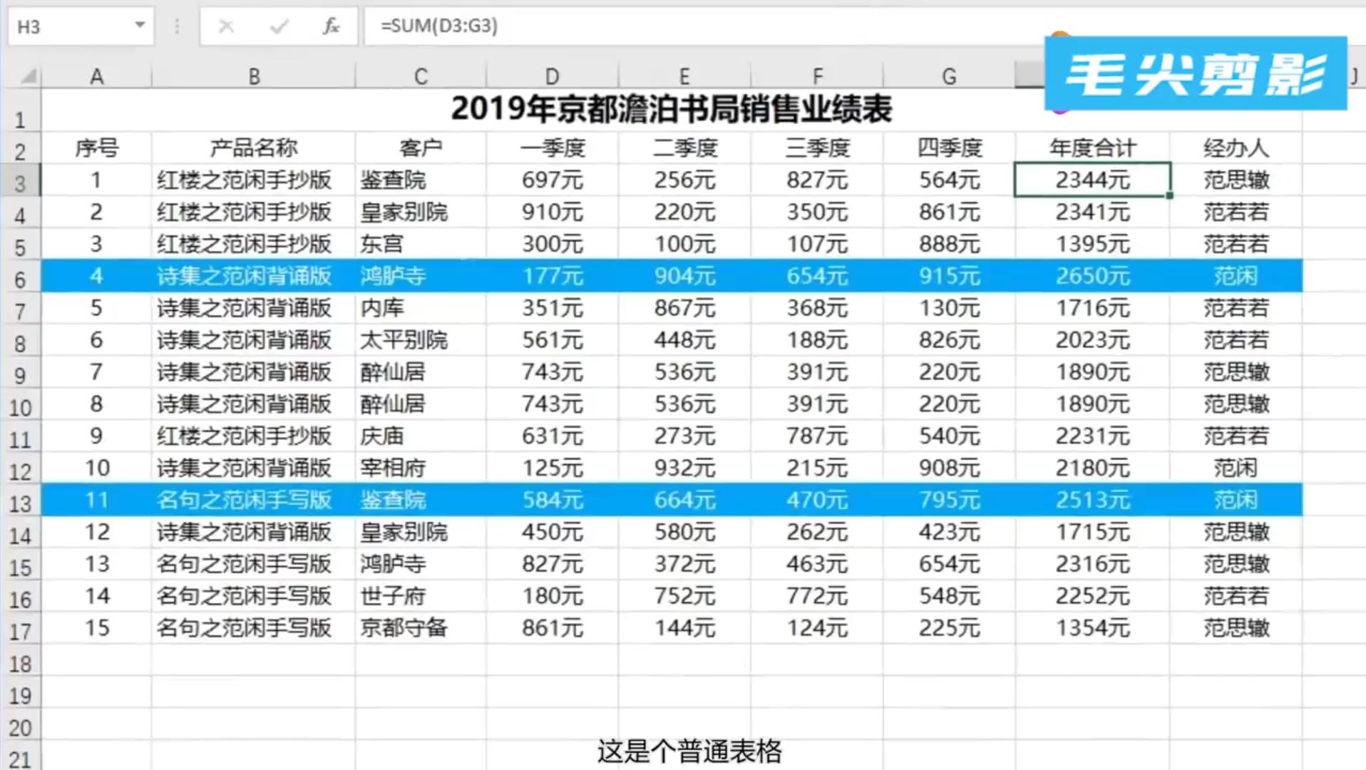Click the confirm checkmark icon in formula bar
The image size is (1366, 770).
coord(279,26)
